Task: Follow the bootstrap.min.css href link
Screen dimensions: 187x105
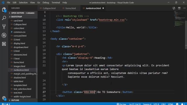Action: [112, 20]
